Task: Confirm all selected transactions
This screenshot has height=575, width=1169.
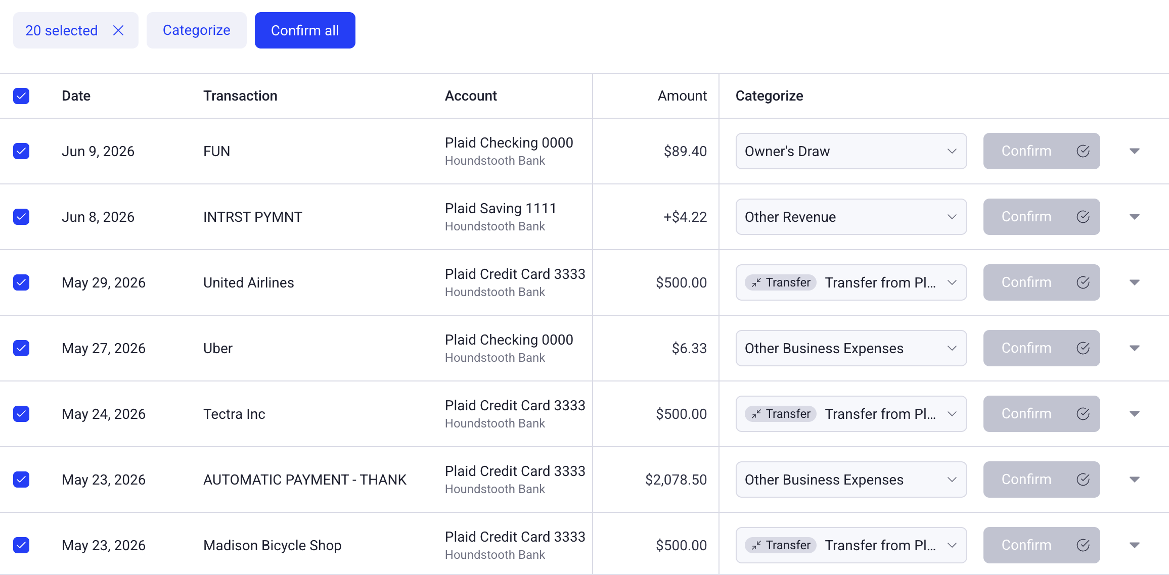Action: pos(305,30)
